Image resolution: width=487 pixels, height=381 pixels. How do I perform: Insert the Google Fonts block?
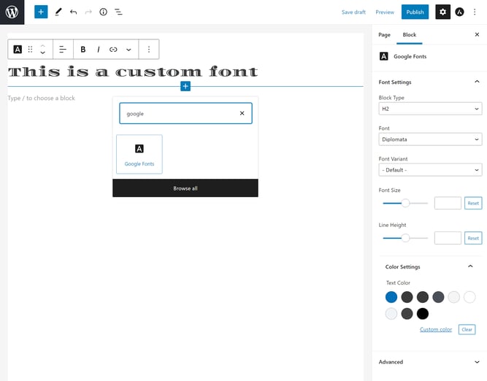coord(139,154)
